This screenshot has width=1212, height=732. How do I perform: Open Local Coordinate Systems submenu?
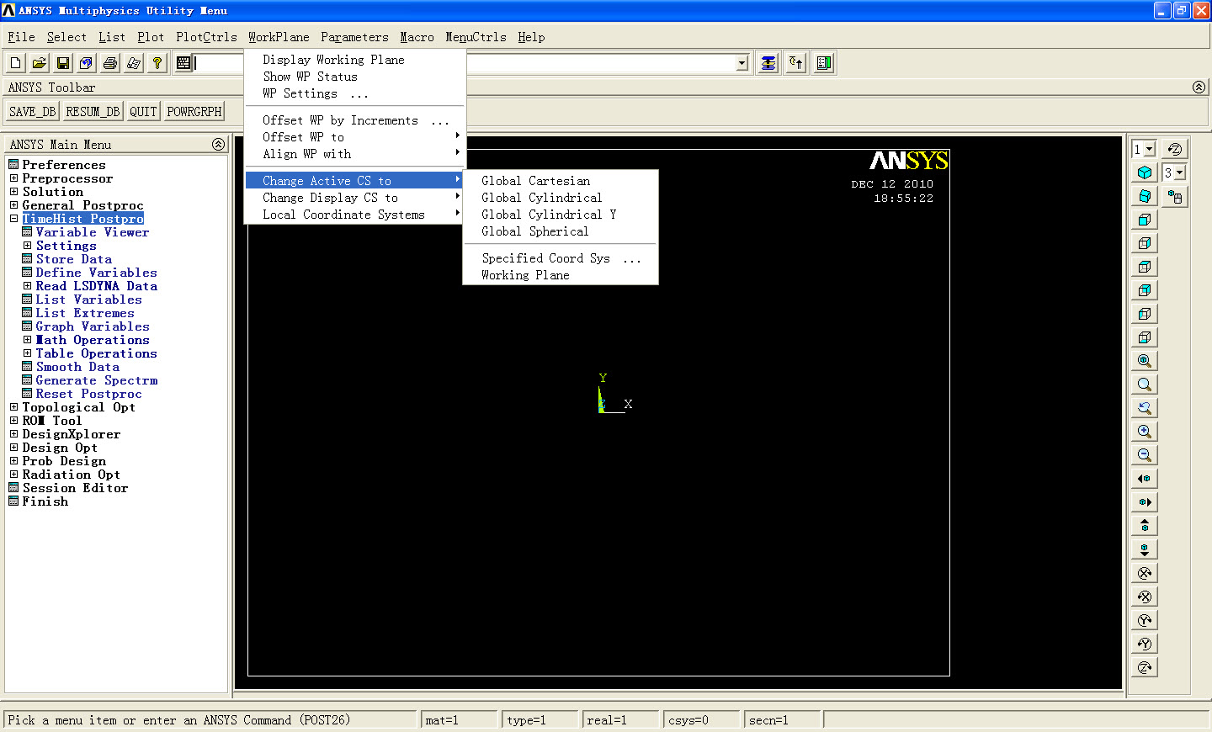point(354,215)
